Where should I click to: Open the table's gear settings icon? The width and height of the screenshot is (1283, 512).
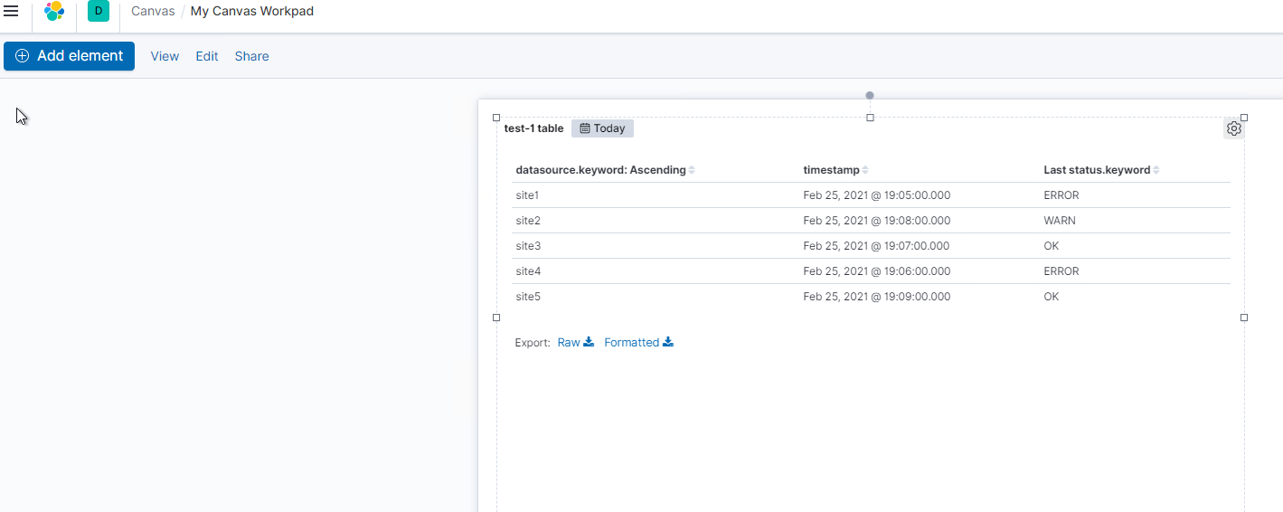click(x=1234, y=128)
